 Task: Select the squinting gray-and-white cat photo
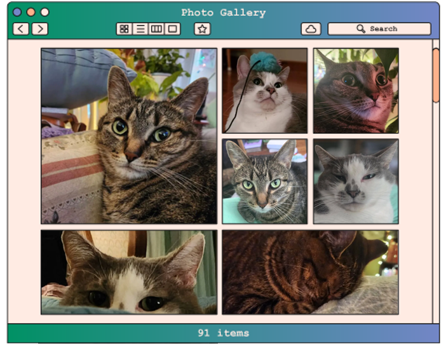coord(356,182)
